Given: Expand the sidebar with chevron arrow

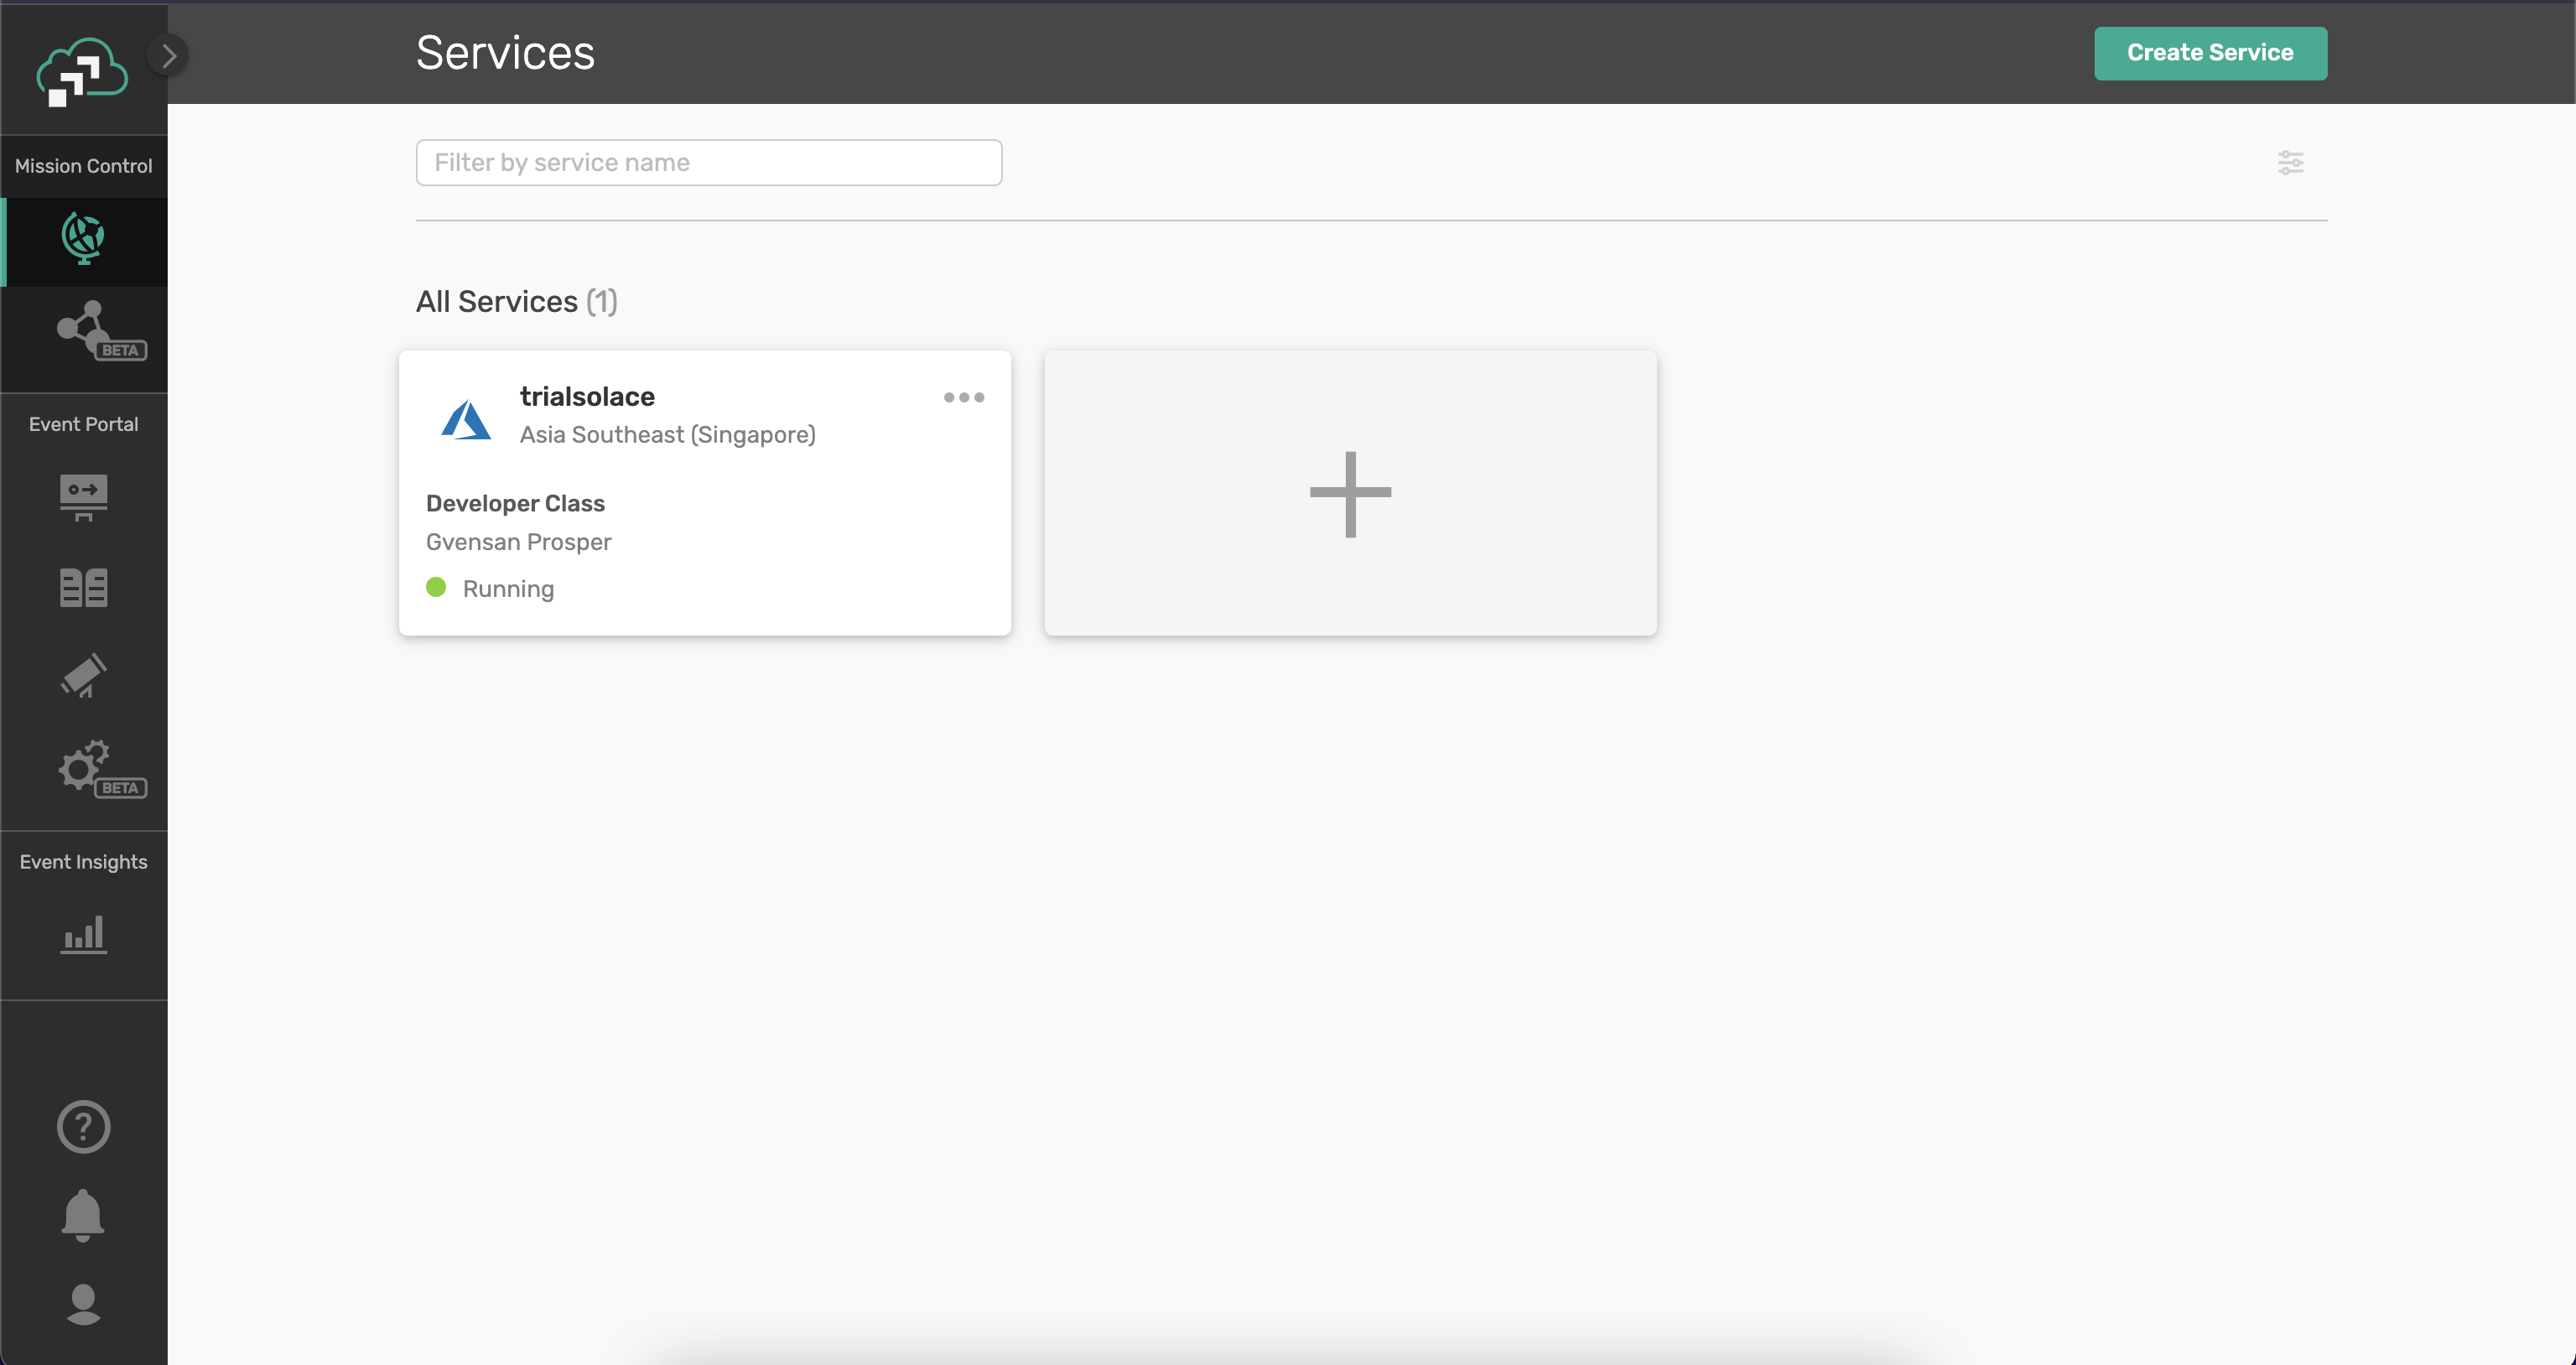Looking at the screenshot, I should (169, 56).
